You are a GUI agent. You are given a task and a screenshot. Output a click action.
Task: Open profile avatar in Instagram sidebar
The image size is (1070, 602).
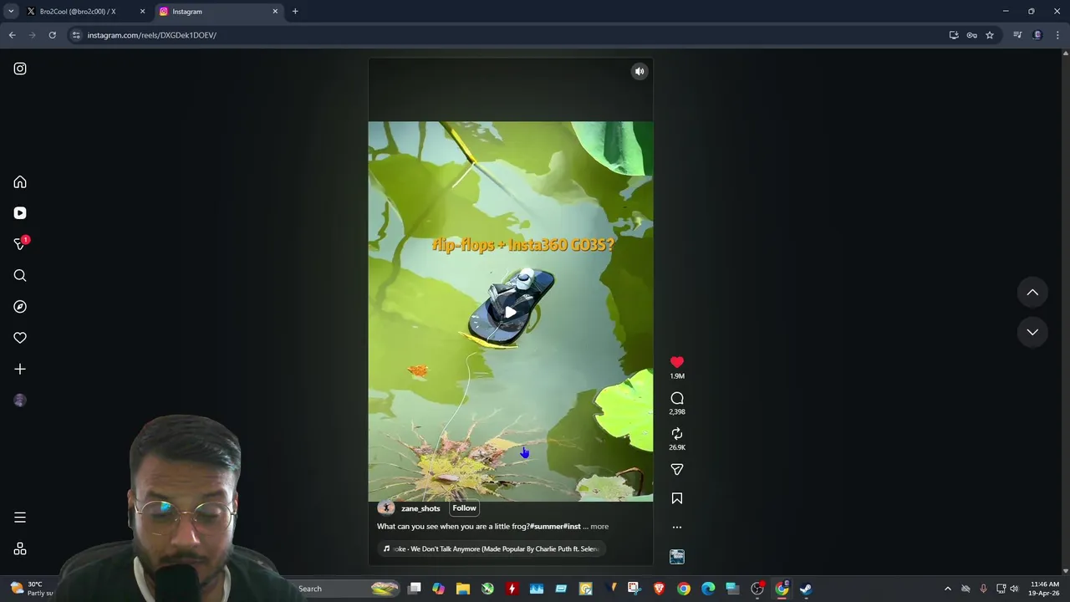(20, 400)
